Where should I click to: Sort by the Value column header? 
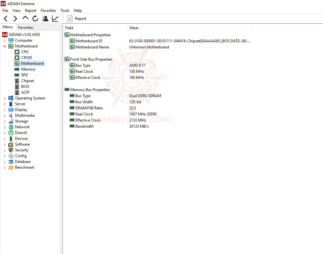tap(190, 28)
